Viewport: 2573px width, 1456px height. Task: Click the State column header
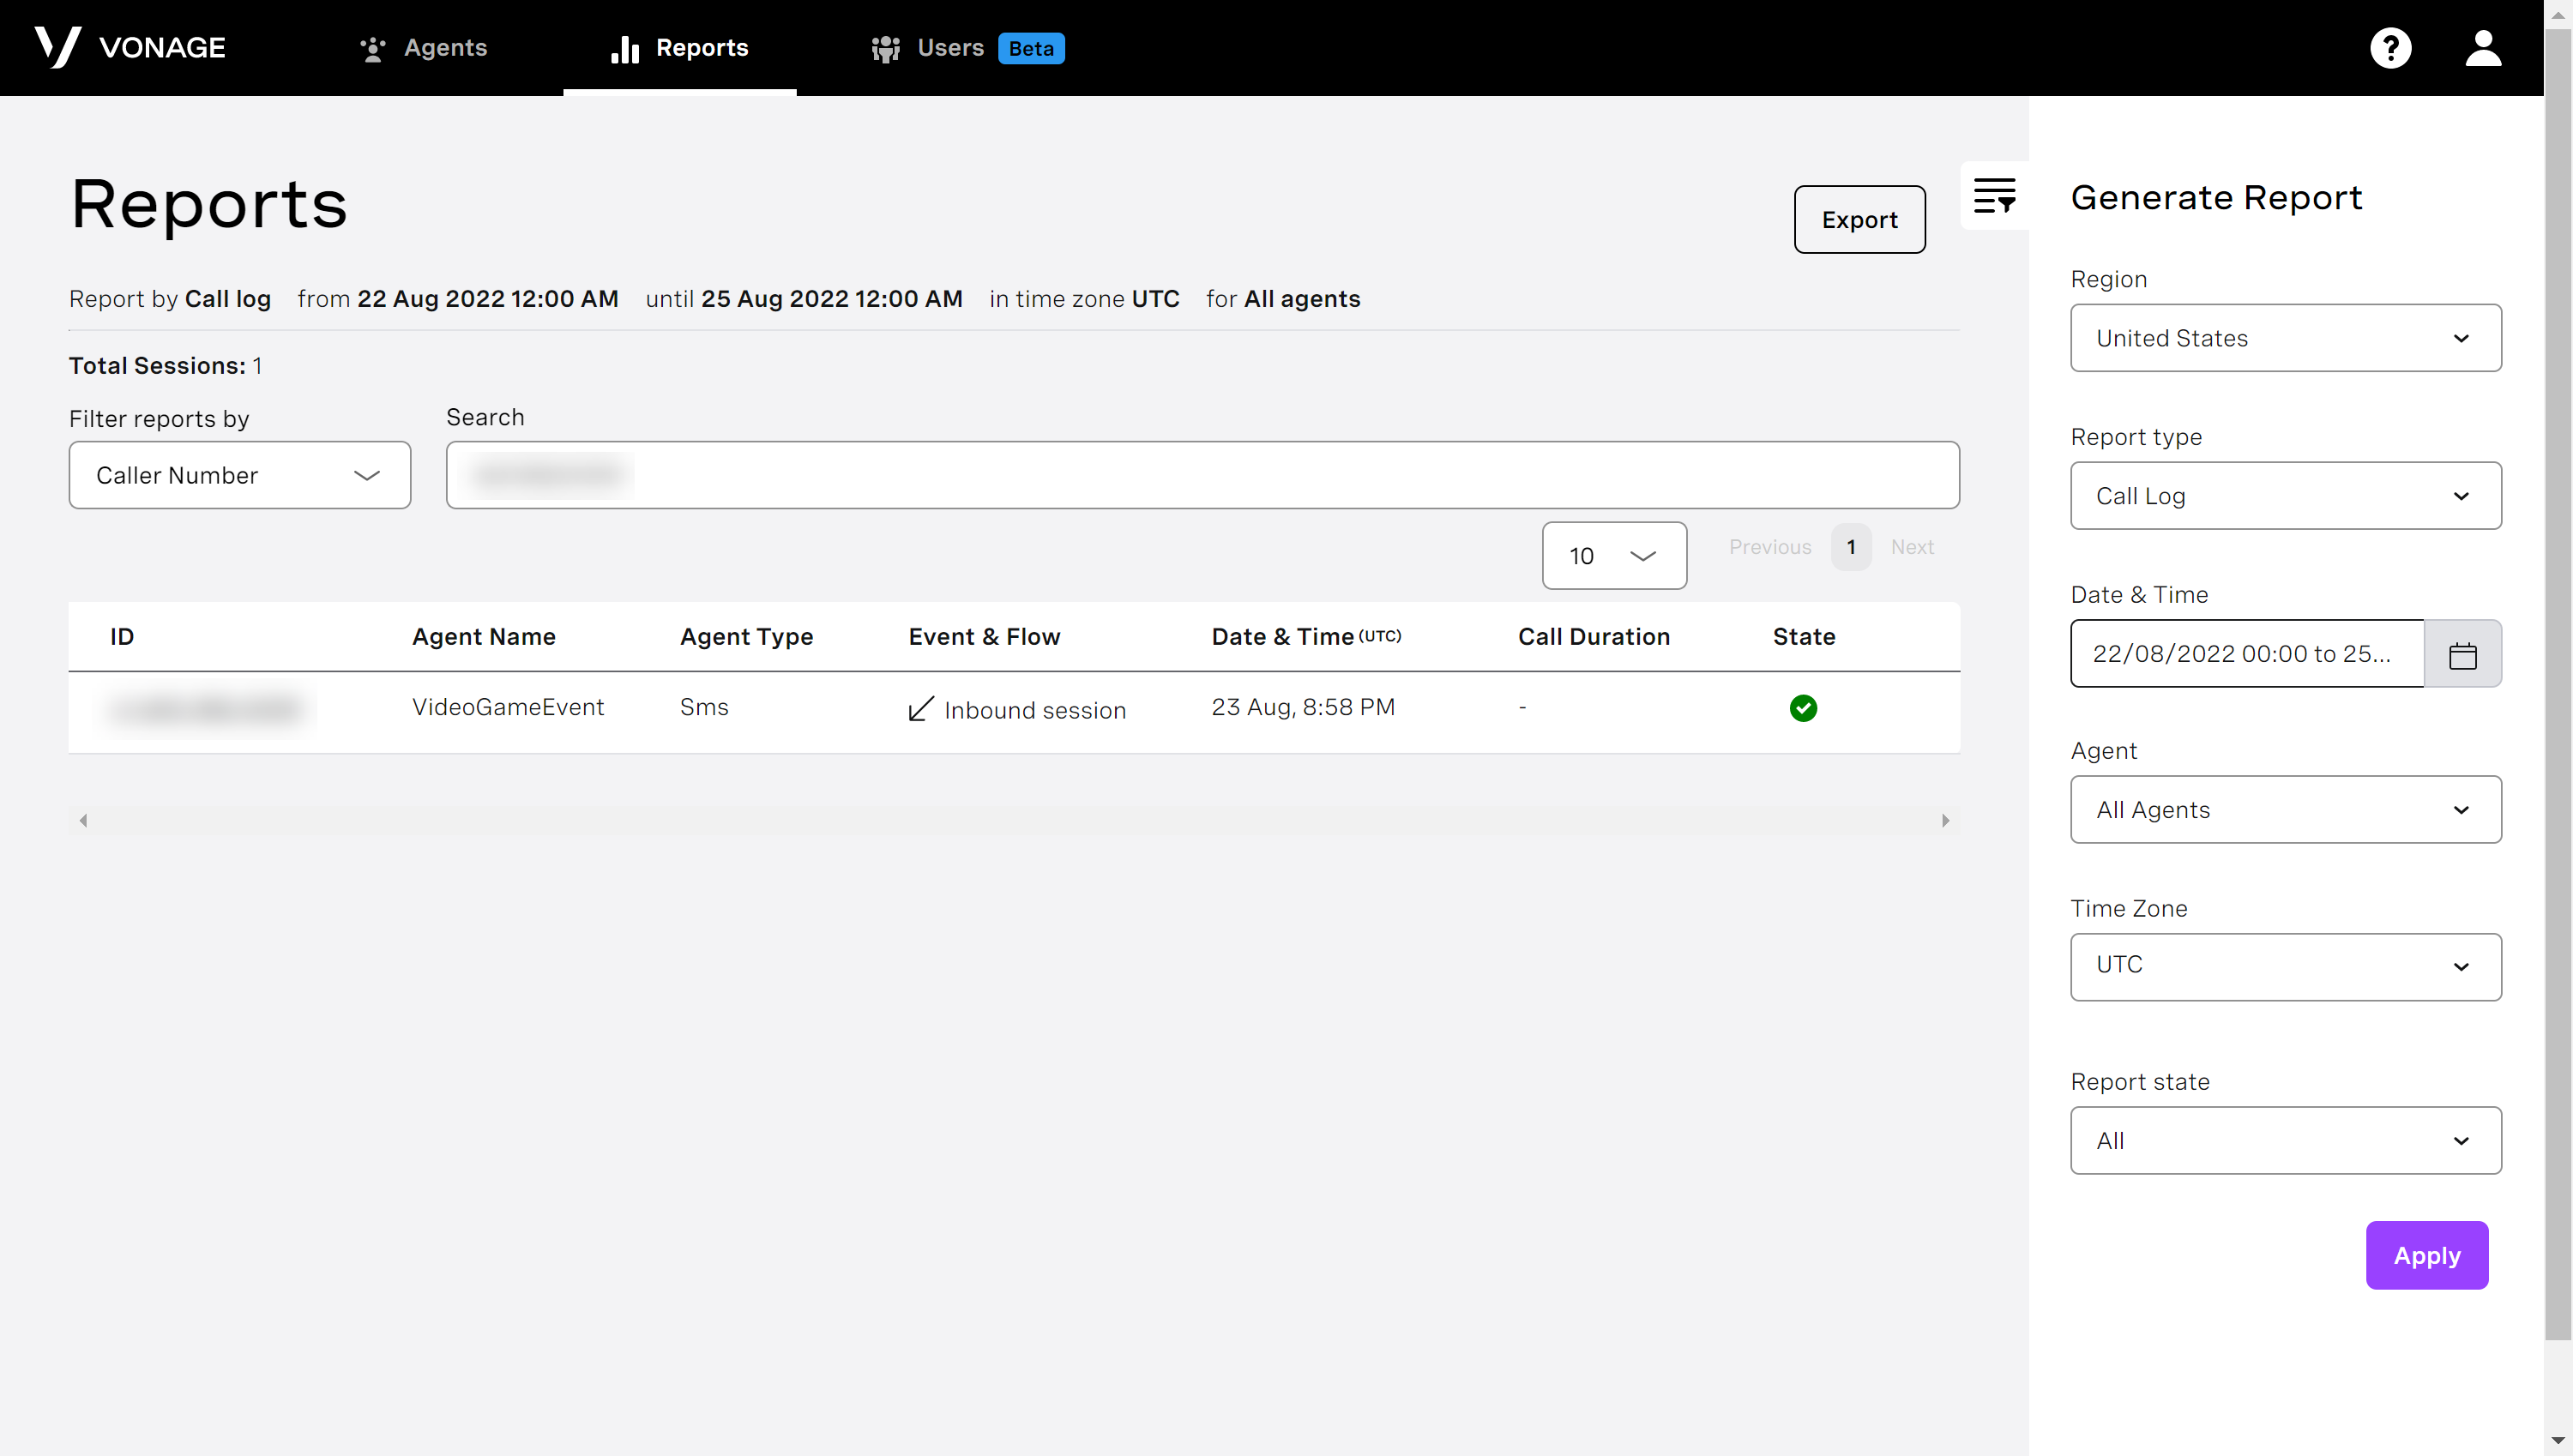coord(1804,637)
